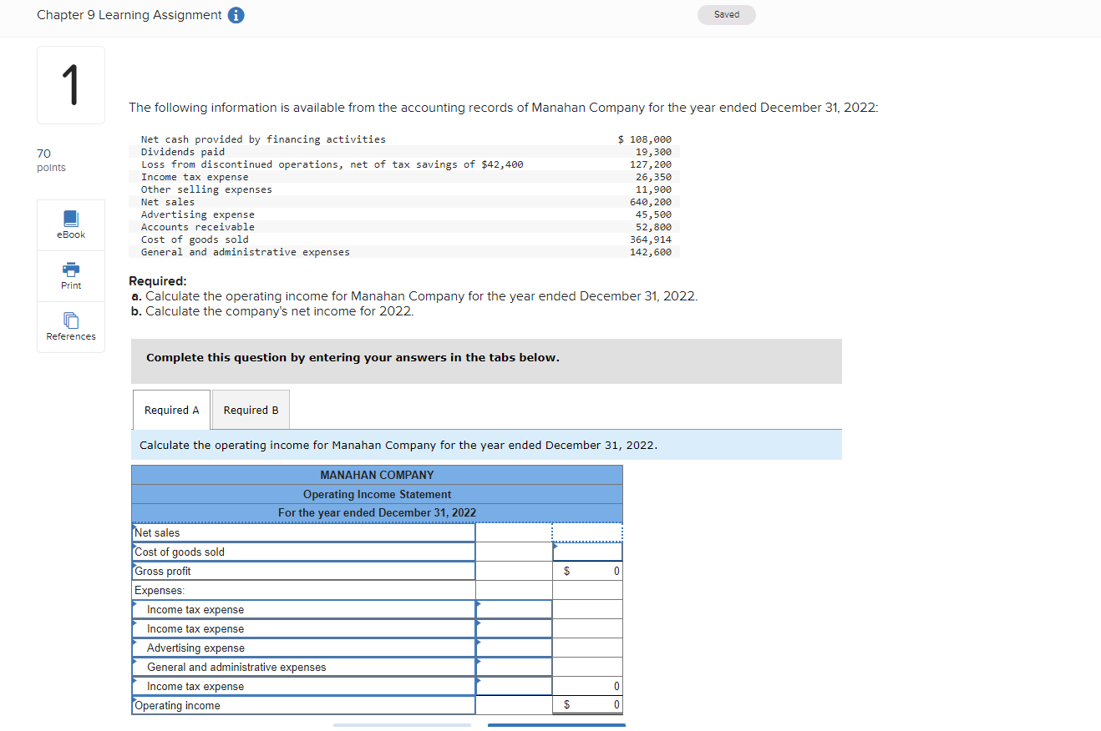The image size is (1101, 731).
Task: Click the first Income tax expense amount field
Action: (x=514, y=609)
